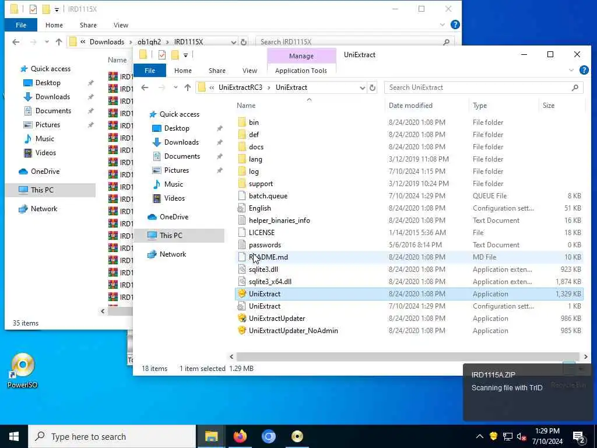Click the docs folder icon

[242, 146]
